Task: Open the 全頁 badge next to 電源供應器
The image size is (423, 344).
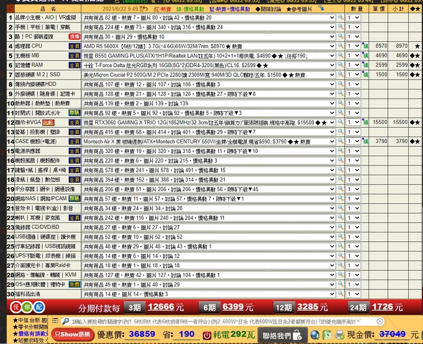Action: 75,151
